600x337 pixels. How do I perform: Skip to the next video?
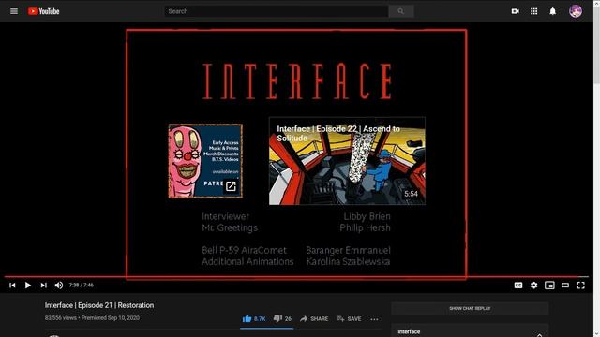coord(44,285)
